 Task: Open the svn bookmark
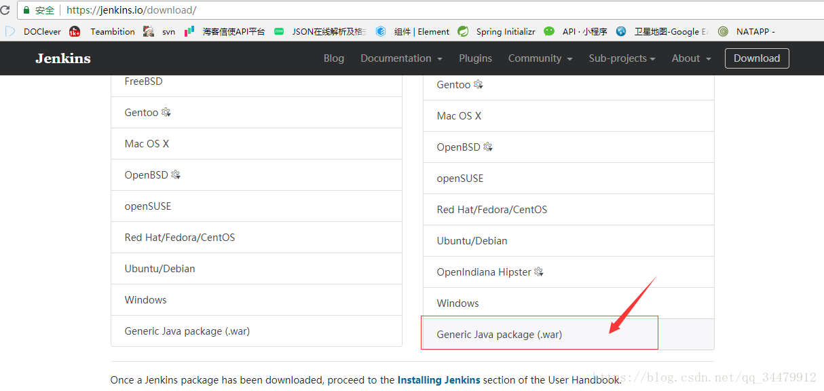click(x=160, y=31)
